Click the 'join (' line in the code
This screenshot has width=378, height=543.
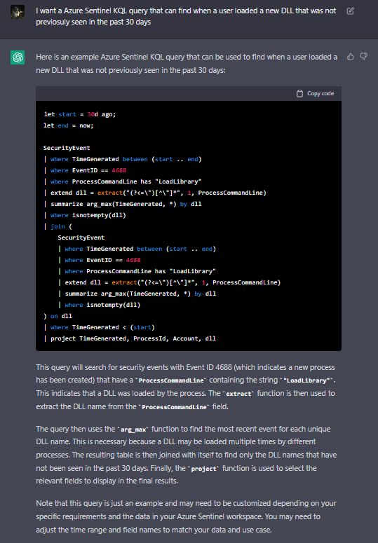point(58,226)
